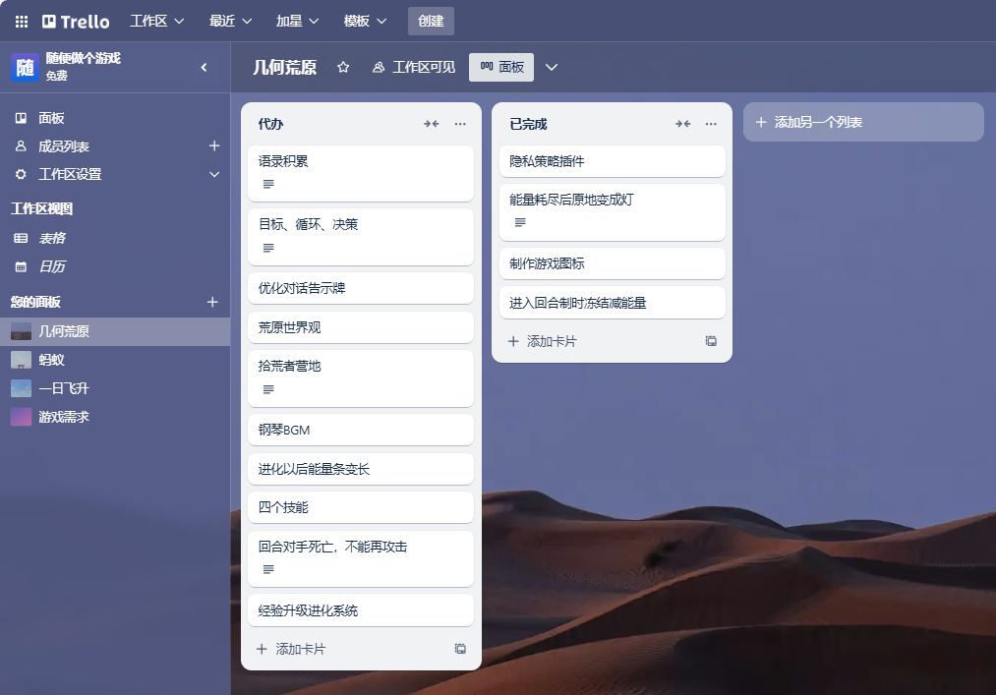
Task: Open the 几何荒原 board in sidebar
Action: (x=115, y=331)
